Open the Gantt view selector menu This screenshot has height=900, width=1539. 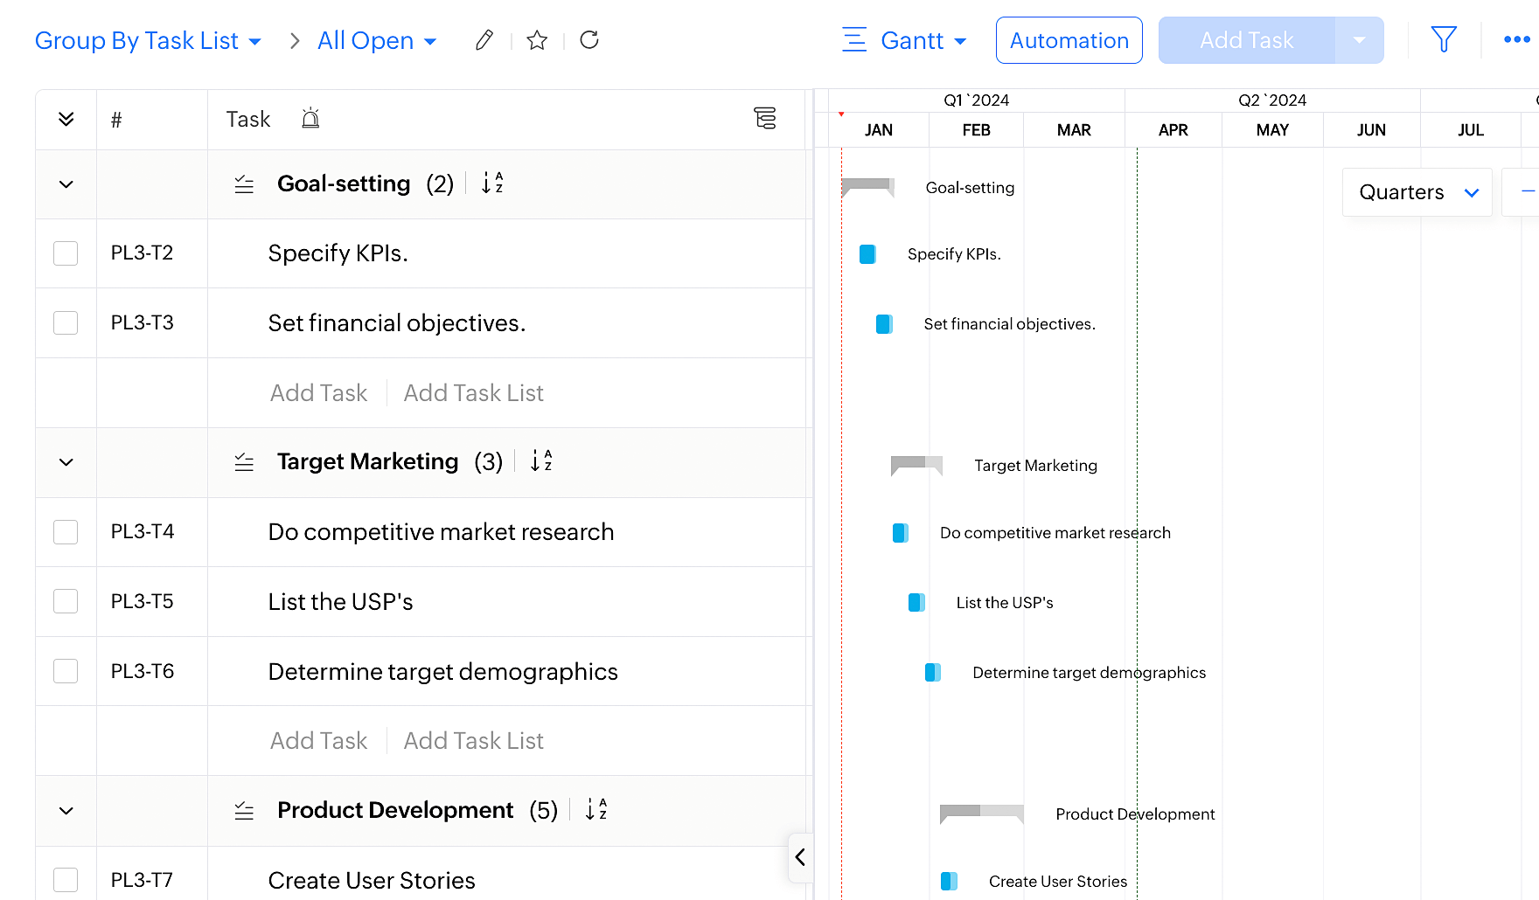click(x=905, y=41)
